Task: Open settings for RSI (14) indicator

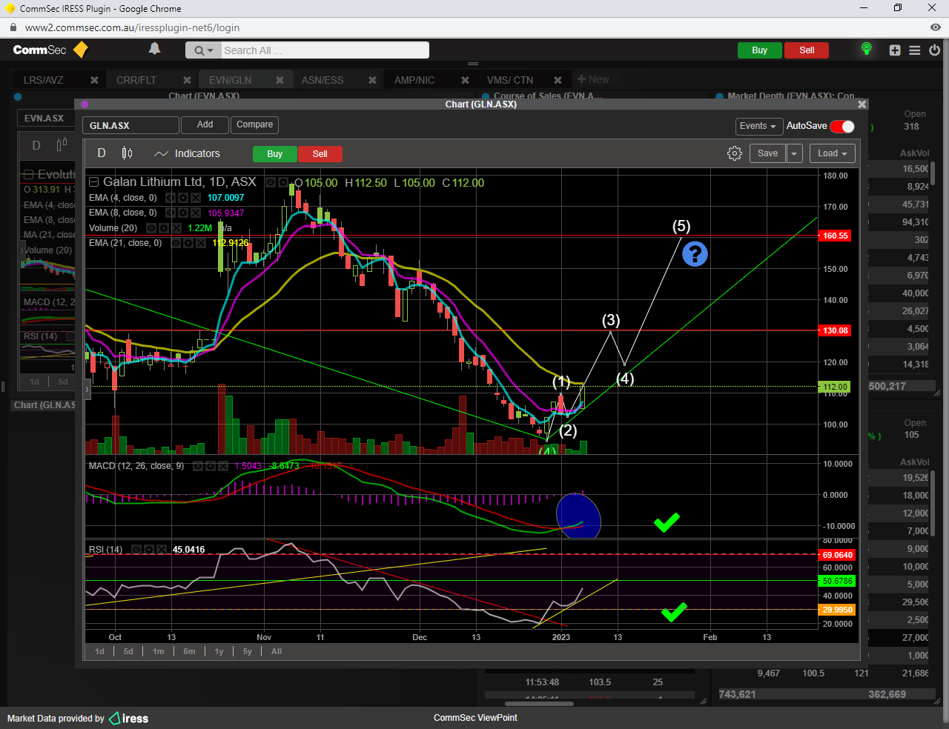Action: point(149,550)
